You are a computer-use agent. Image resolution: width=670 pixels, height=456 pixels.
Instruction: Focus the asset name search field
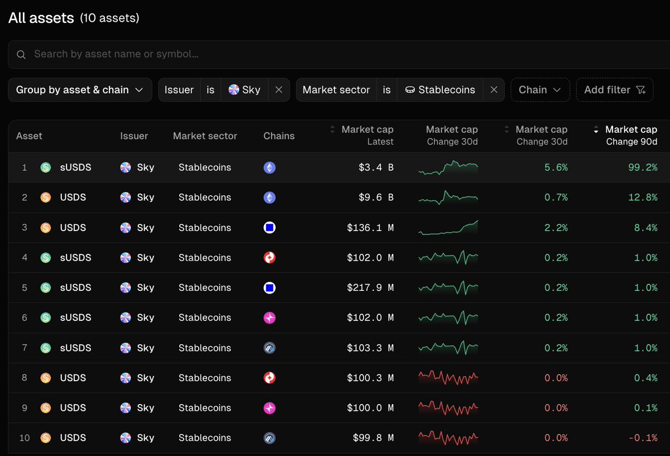[339, 54]
